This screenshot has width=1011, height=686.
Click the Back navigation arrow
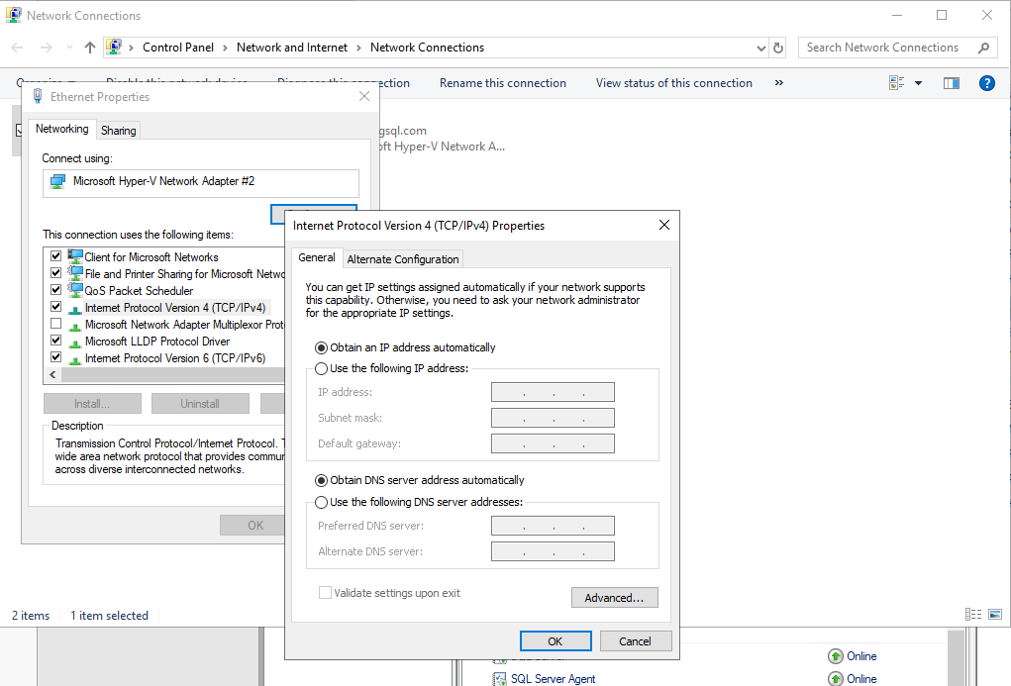(x=17, y=48)
